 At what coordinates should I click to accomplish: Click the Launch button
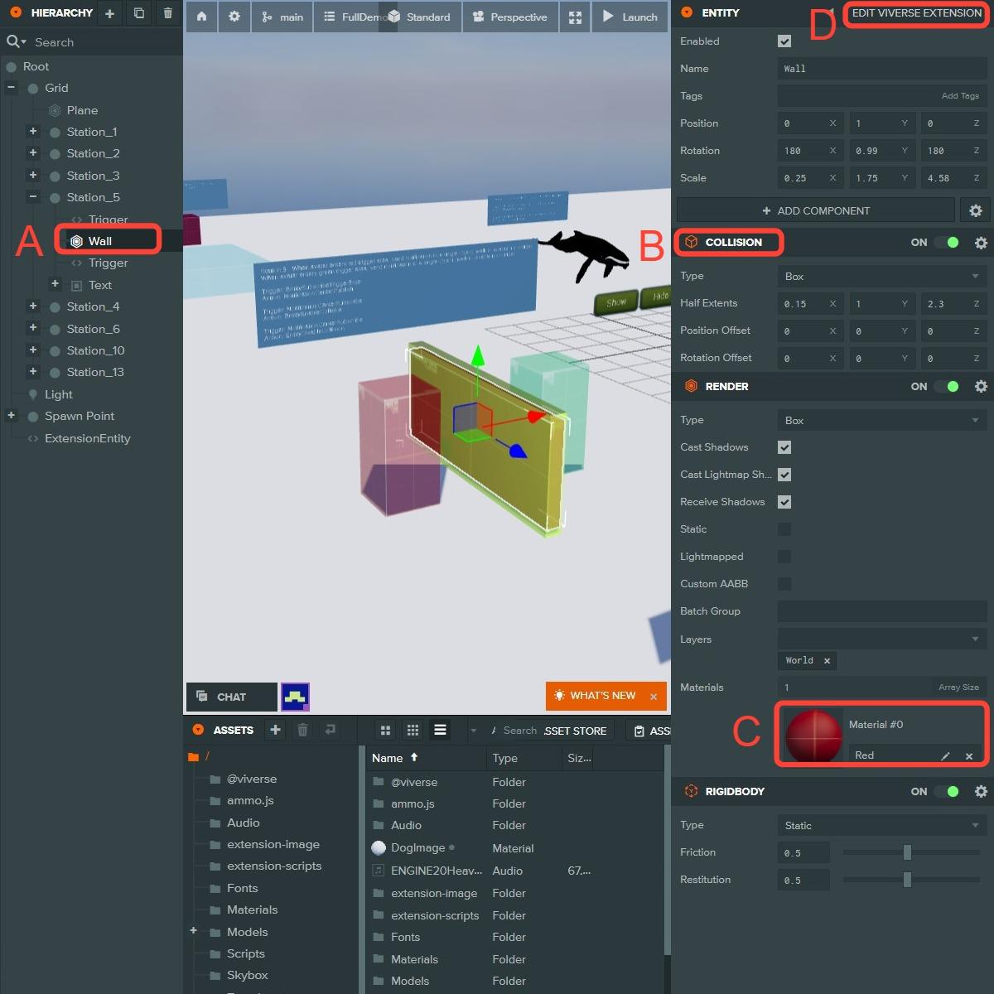tap(630, 17)
